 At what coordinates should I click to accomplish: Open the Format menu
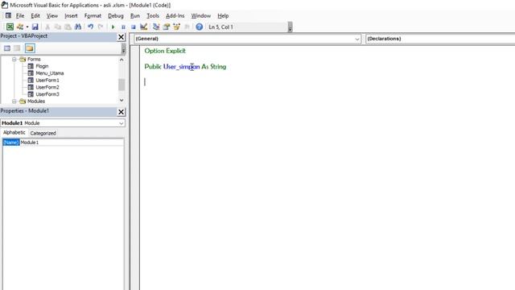pos(93,16)
